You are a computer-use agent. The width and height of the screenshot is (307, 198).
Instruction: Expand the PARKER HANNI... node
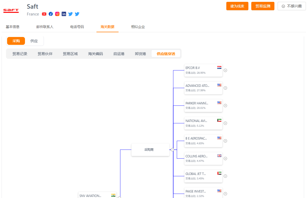(x=225, y=106)
